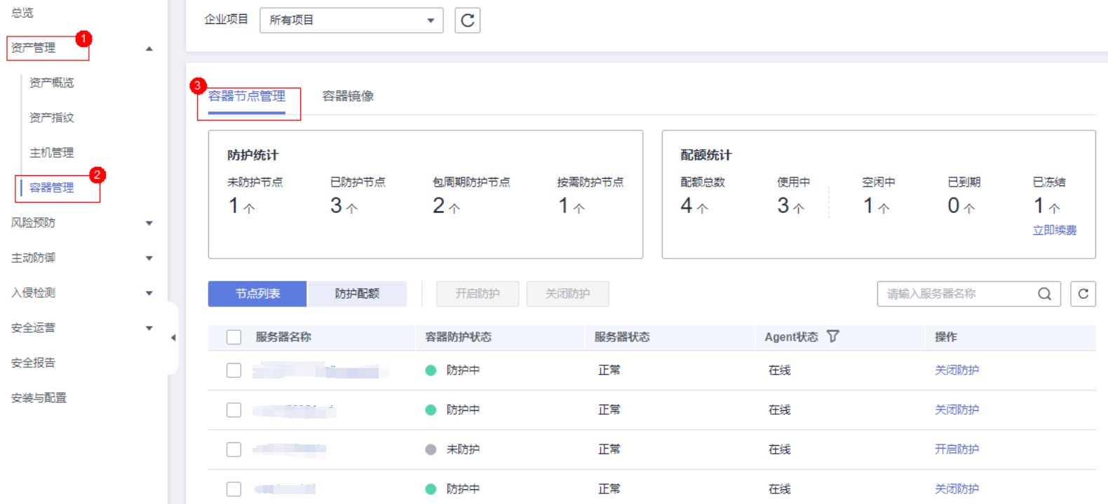Image resolution: width=1108 pixels, height=504 pixels.
Task: Open the 企业项目 所有项目 dropdown
Action: point(351,20)
